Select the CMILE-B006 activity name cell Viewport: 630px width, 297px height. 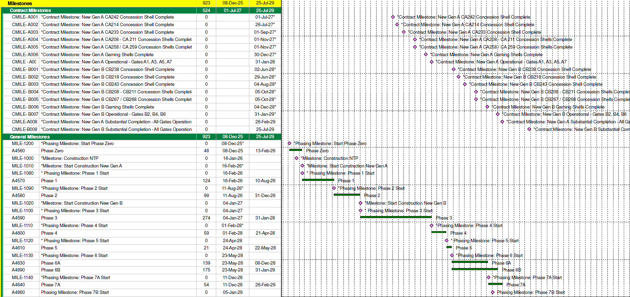(x=98, y=107)
